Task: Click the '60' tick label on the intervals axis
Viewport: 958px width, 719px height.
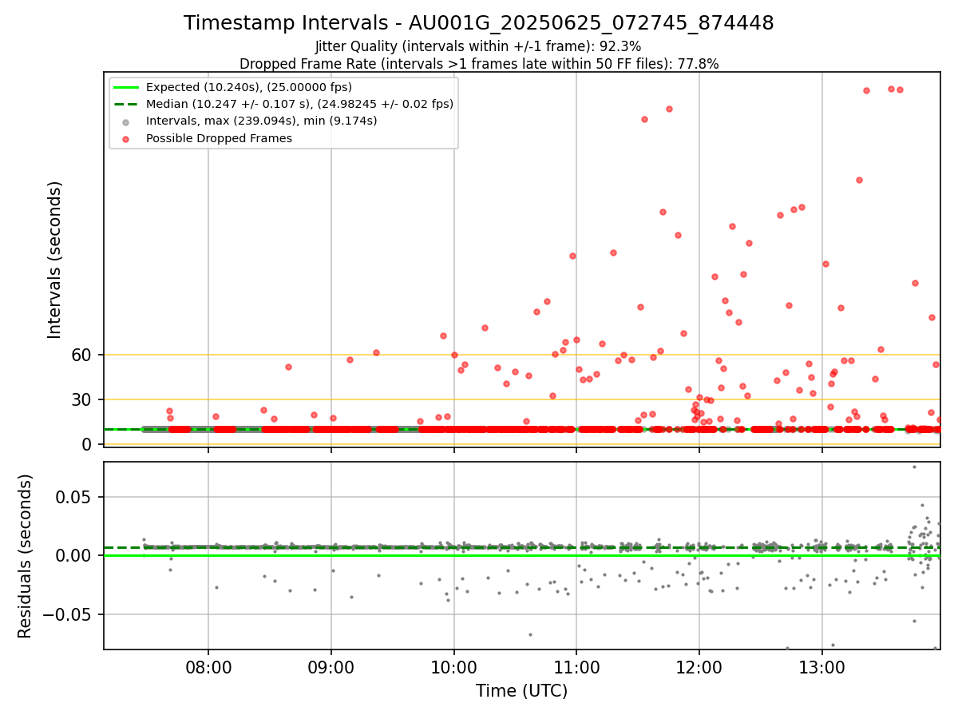Action: tap(82, 355)
